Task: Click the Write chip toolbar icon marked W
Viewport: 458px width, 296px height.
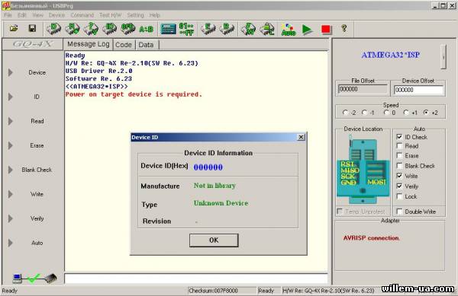Action: [x=248, y=29]
